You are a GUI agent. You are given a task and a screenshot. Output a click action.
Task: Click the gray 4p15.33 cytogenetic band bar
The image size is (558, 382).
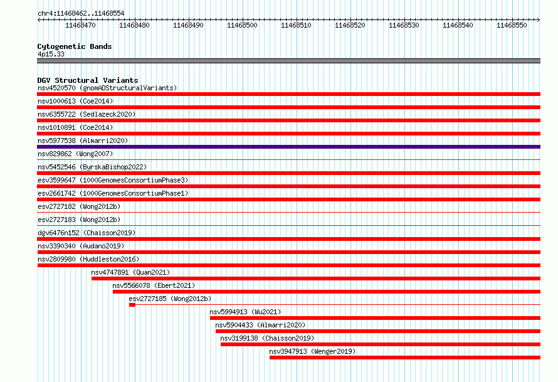point(288,61)
